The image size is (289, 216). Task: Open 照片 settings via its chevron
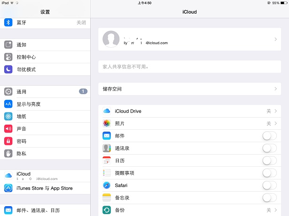(x=275, y=123)
